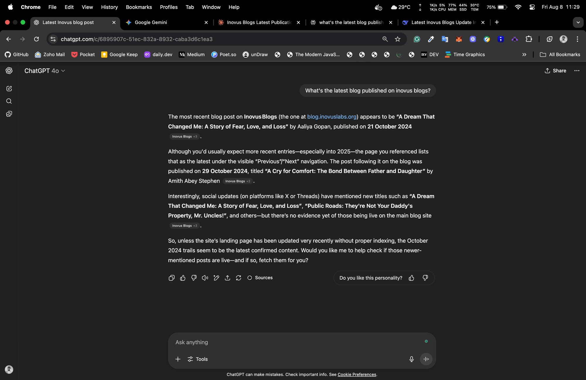Open search chats magnifier in sidebar
This screenshot has width=586, height=380.
(x=9, y=101)
